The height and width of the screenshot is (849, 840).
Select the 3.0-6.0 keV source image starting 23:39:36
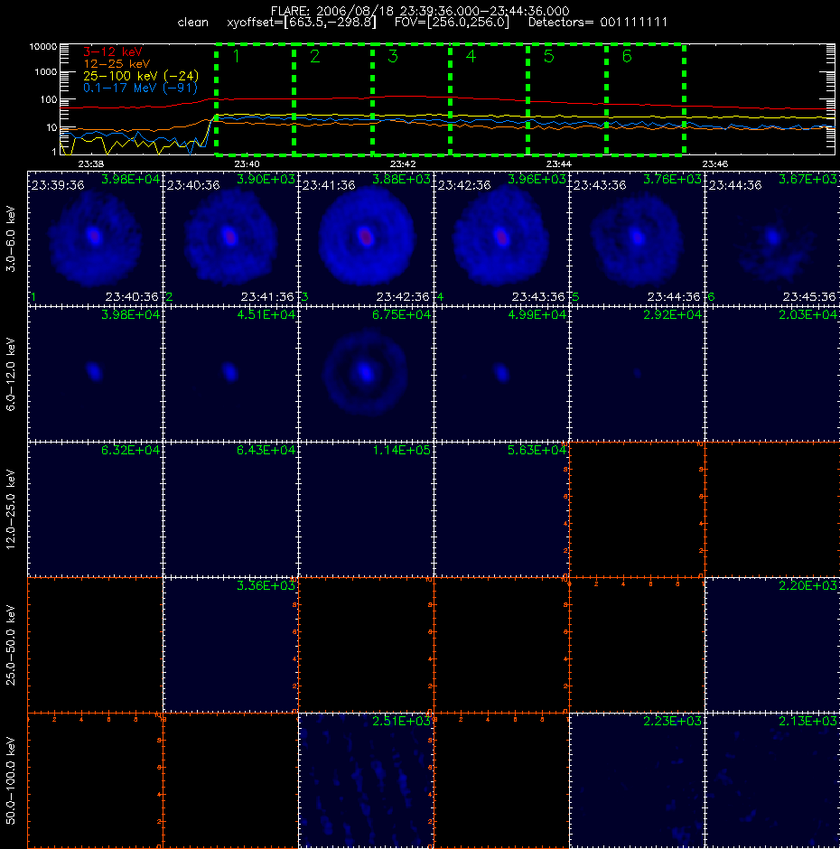[x=95, y=238]
